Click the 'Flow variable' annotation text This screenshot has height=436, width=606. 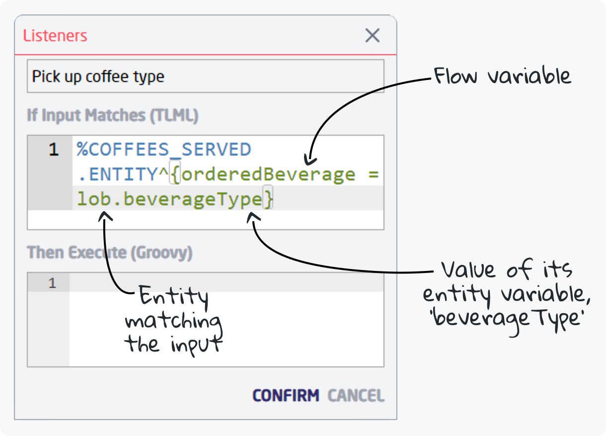click(x=502, y=76)
